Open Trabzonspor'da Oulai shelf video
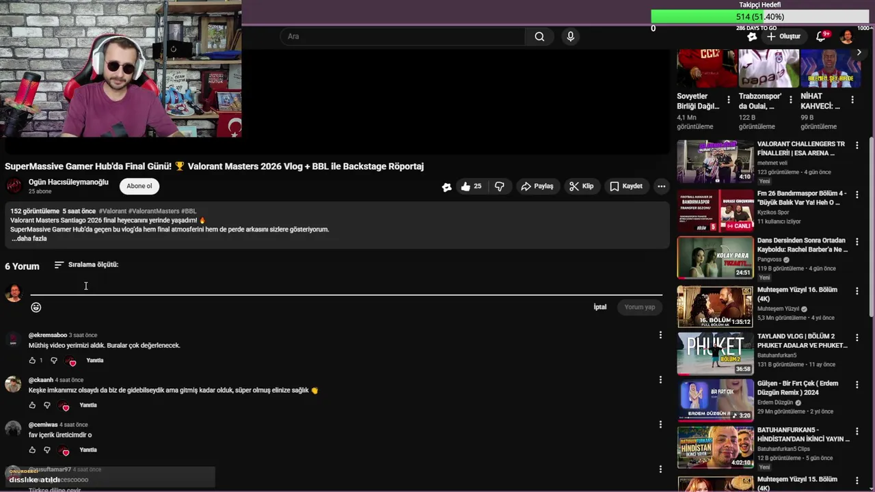This screenshot has height=492, width=875. (x=768, y=68)
